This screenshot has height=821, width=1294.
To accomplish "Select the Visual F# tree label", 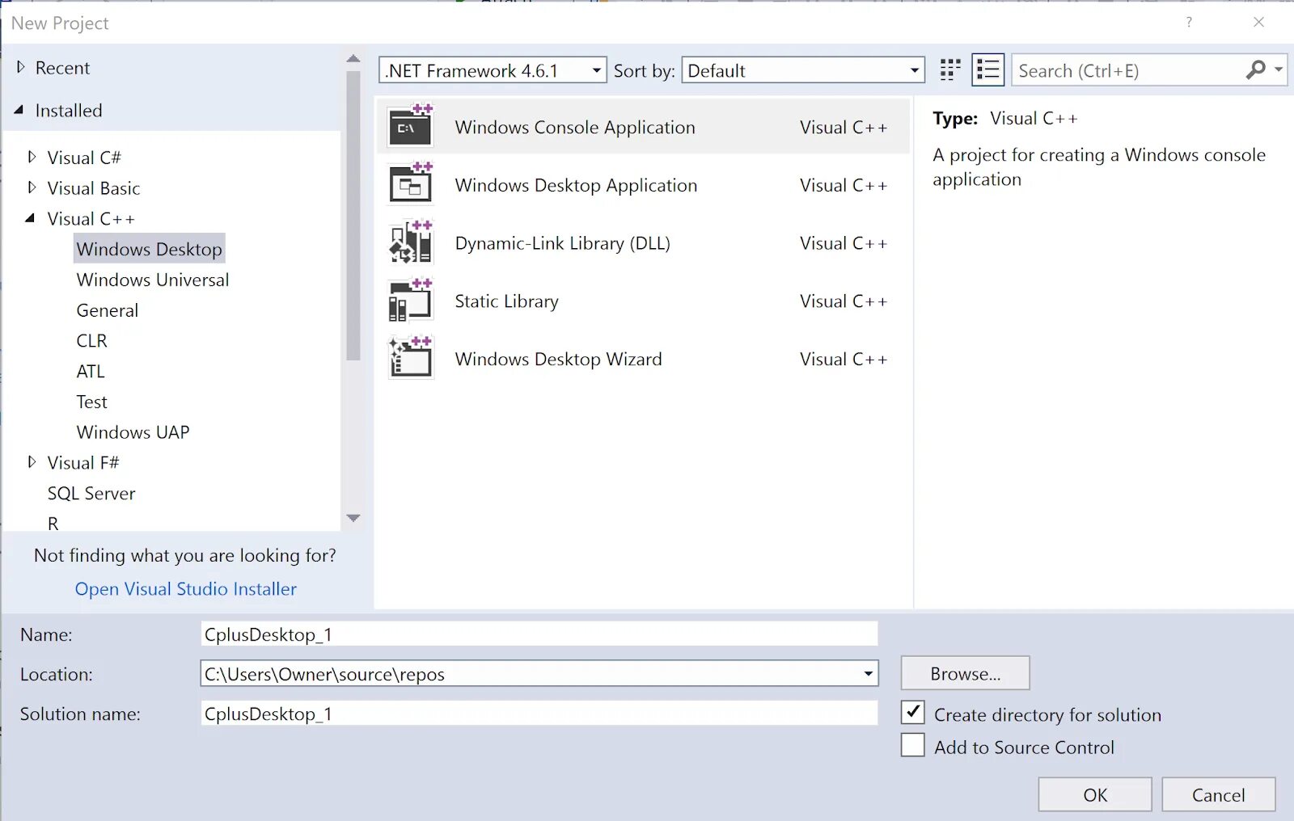I will pyautogui.click(x=83, y=463).
